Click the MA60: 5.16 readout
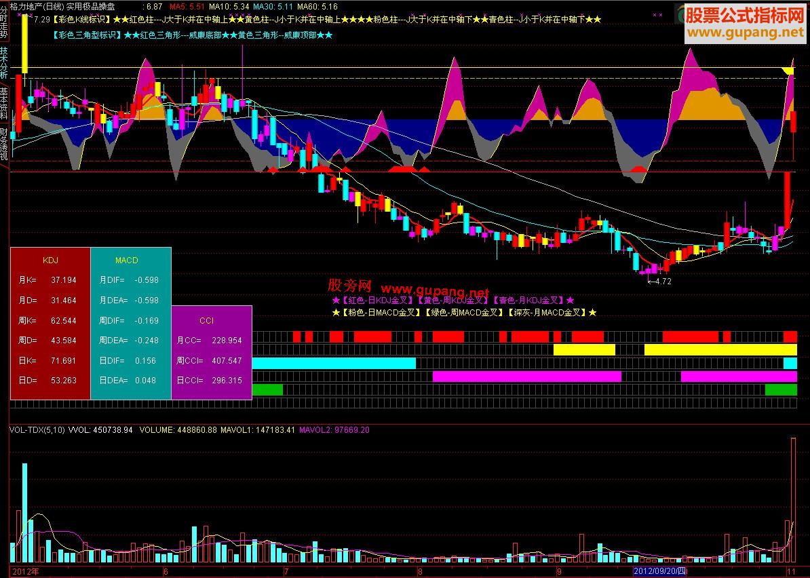Image resolution: width=810 pixels, height=578 pixels. coord(317,7)
